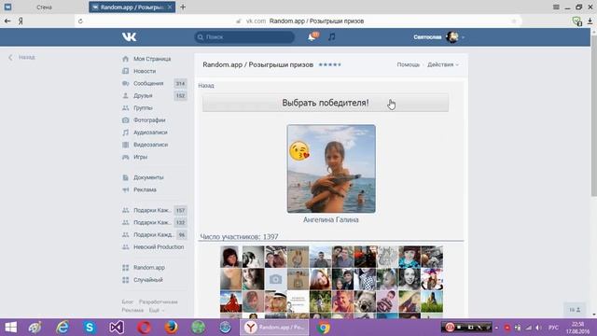
Task: Click the Игры gamepad icon
Action: pos(125,157)
